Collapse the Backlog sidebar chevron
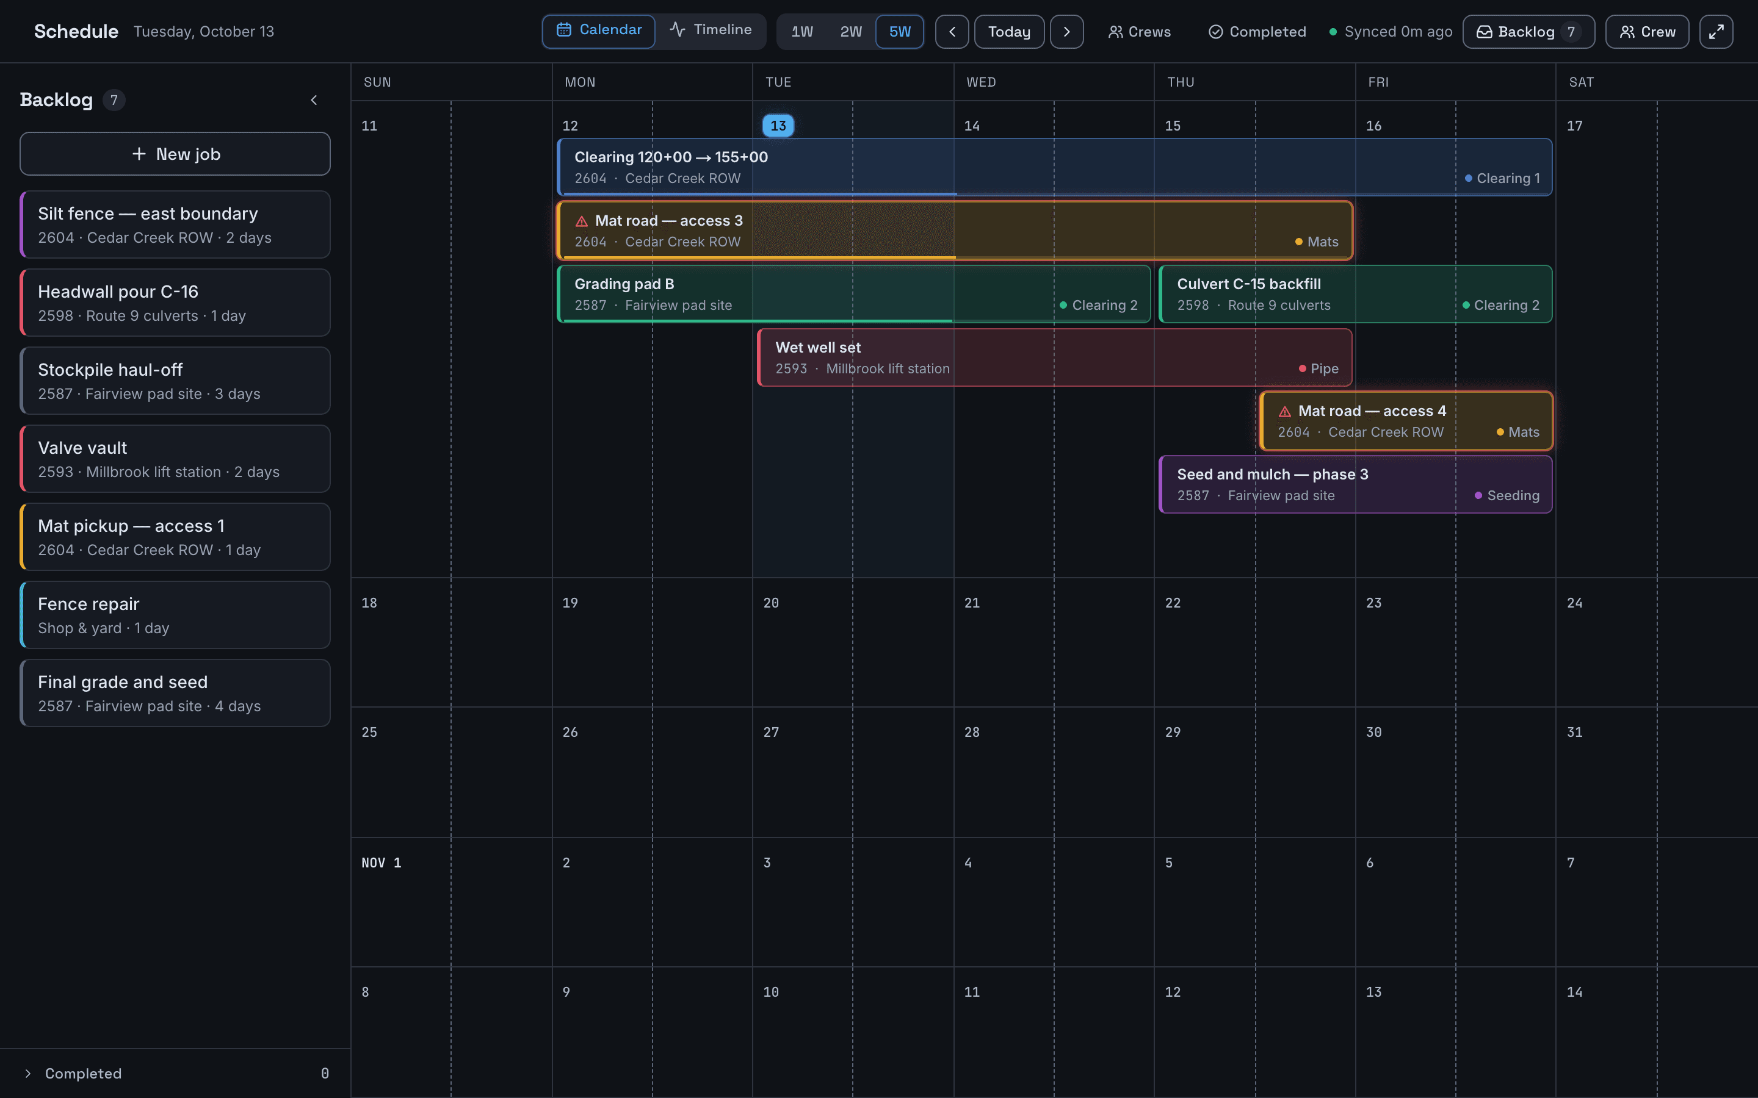The image size is (1758, 1098). (x=314, y=100)
